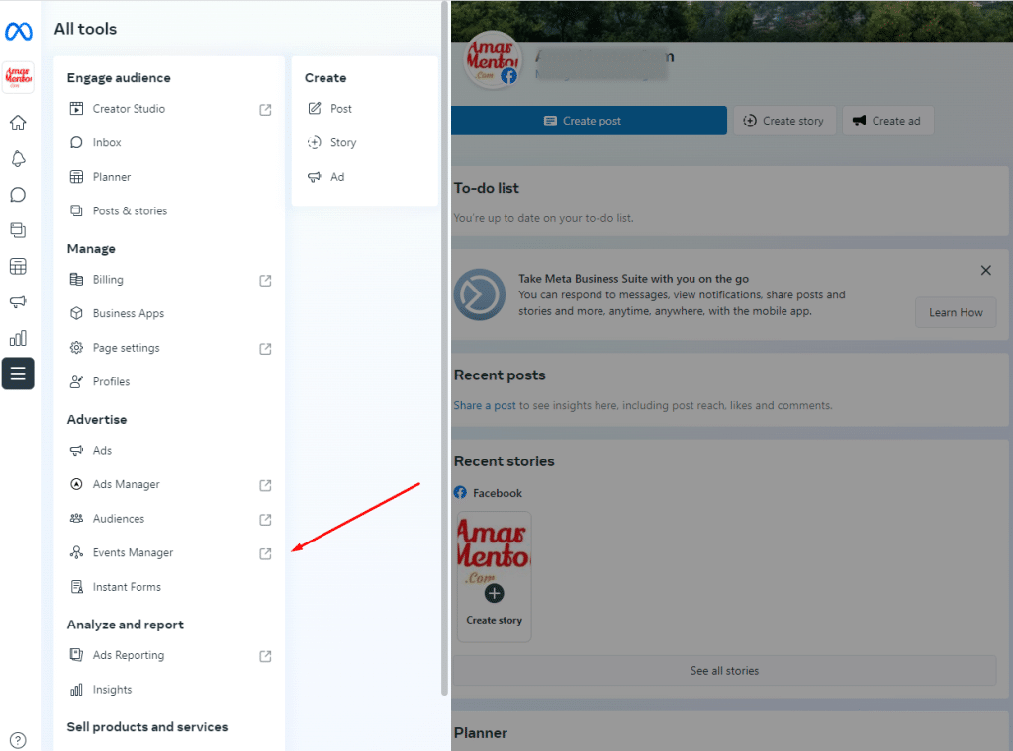This screenshot has height=751, width=1013.
Task: Dismiss the Meta Business Suite mobile banner
Action: 985,270
